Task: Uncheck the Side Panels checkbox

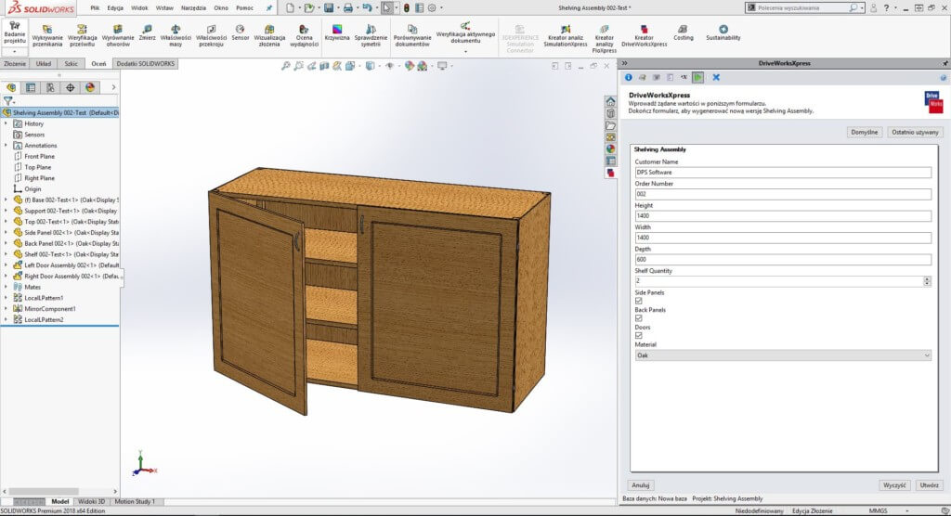Action: [x=639, y=301]
